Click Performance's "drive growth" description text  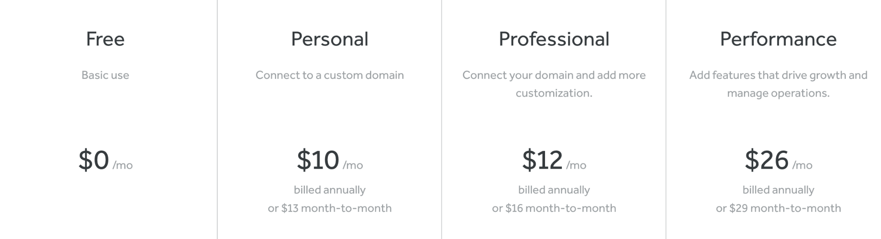click(x=778, y=84)
